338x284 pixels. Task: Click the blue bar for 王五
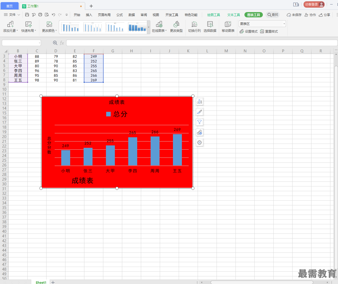coord(177,150)
